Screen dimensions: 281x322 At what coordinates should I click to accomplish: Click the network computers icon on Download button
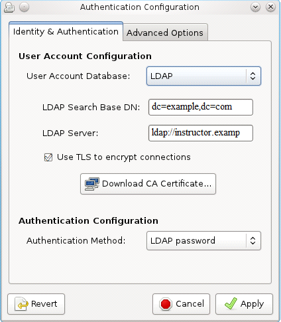coord(92,184)
